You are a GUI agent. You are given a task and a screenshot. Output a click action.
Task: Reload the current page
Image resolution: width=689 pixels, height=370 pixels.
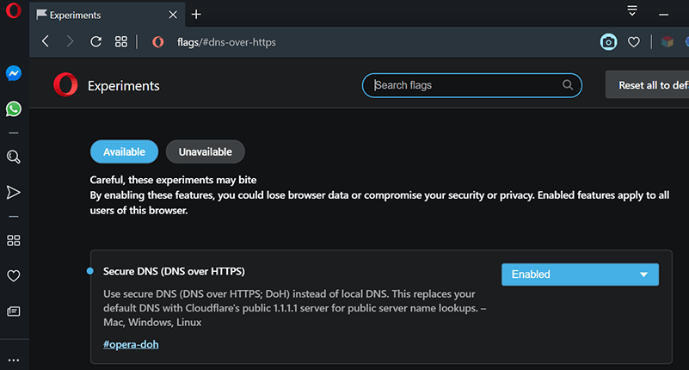tap(95, 42)
